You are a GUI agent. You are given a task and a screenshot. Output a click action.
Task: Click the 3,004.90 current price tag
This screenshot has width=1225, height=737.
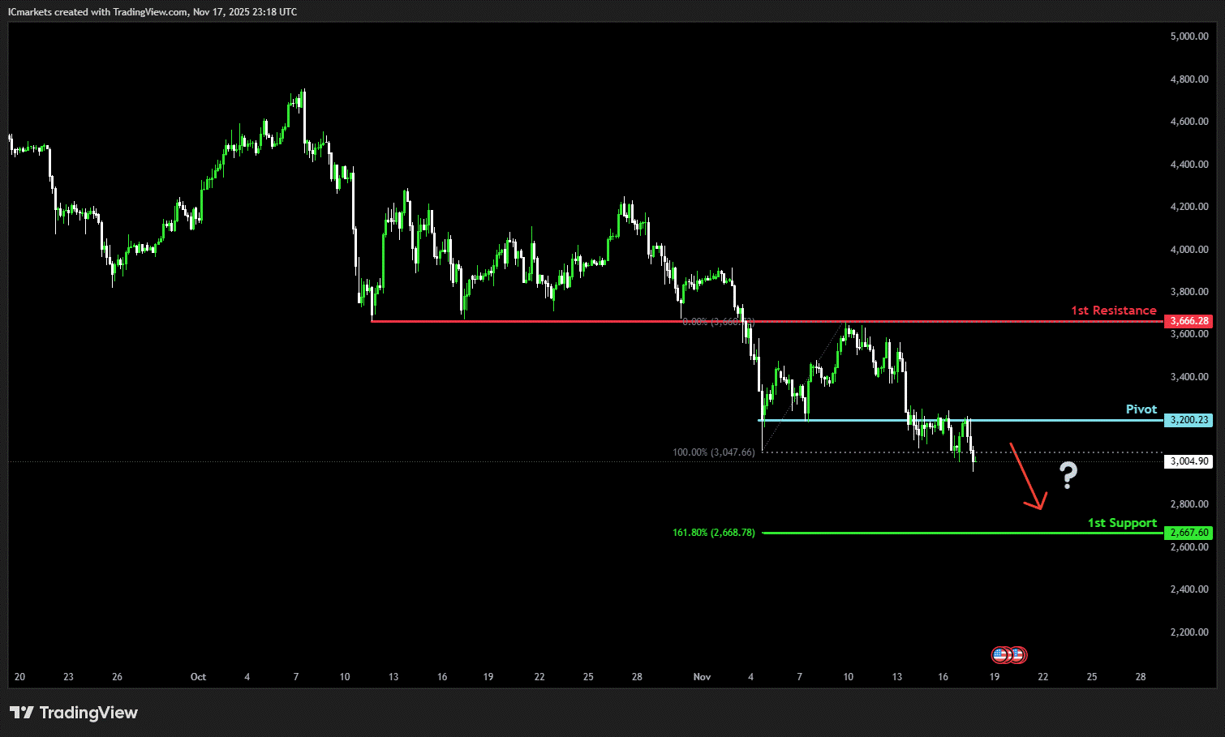pyautogui.click(x=1188, y=461)
